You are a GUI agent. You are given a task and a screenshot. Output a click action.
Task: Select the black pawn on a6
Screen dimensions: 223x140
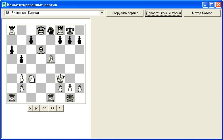(x=12, y=49)
